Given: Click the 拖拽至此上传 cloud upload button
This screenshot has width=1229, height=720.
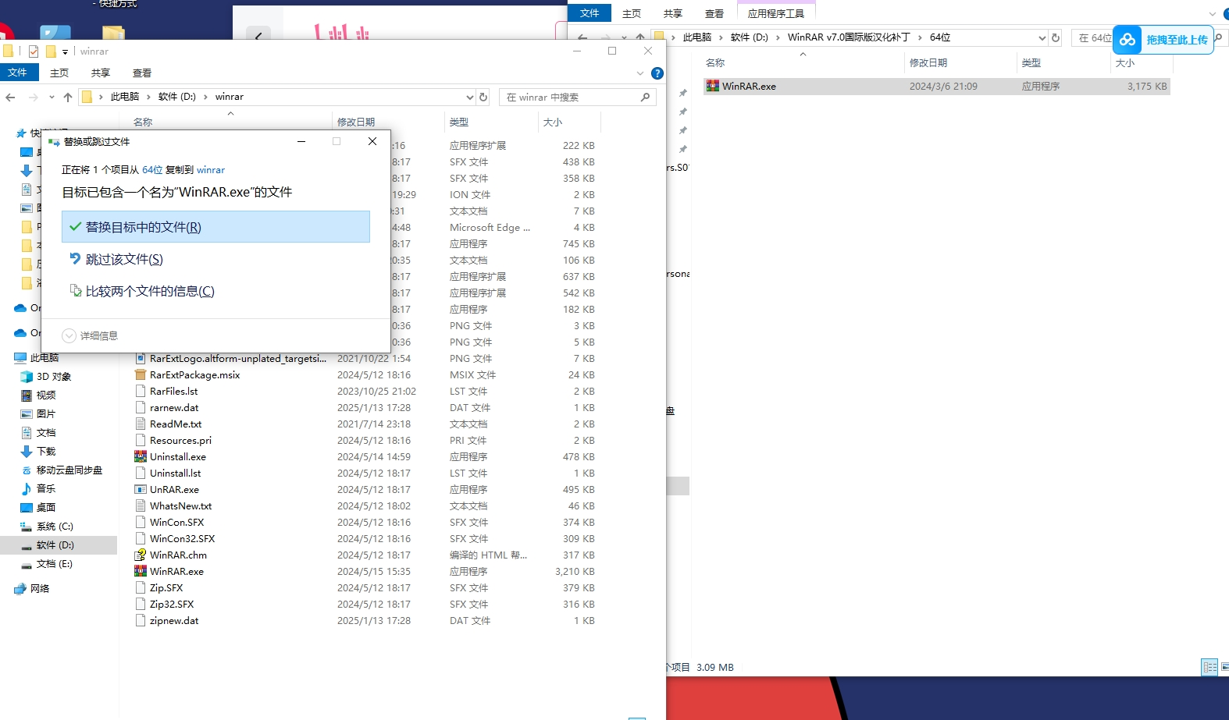Looking at the screenshot, I should point(1163,39).
